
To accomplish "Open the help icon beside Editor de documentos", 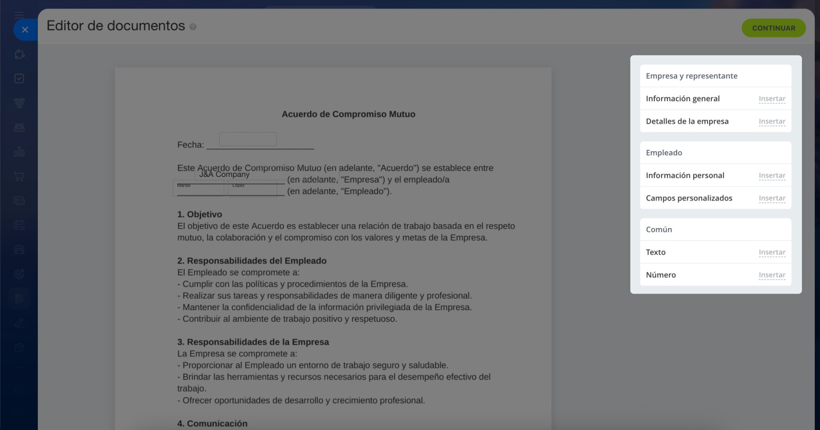I will 193,27.
